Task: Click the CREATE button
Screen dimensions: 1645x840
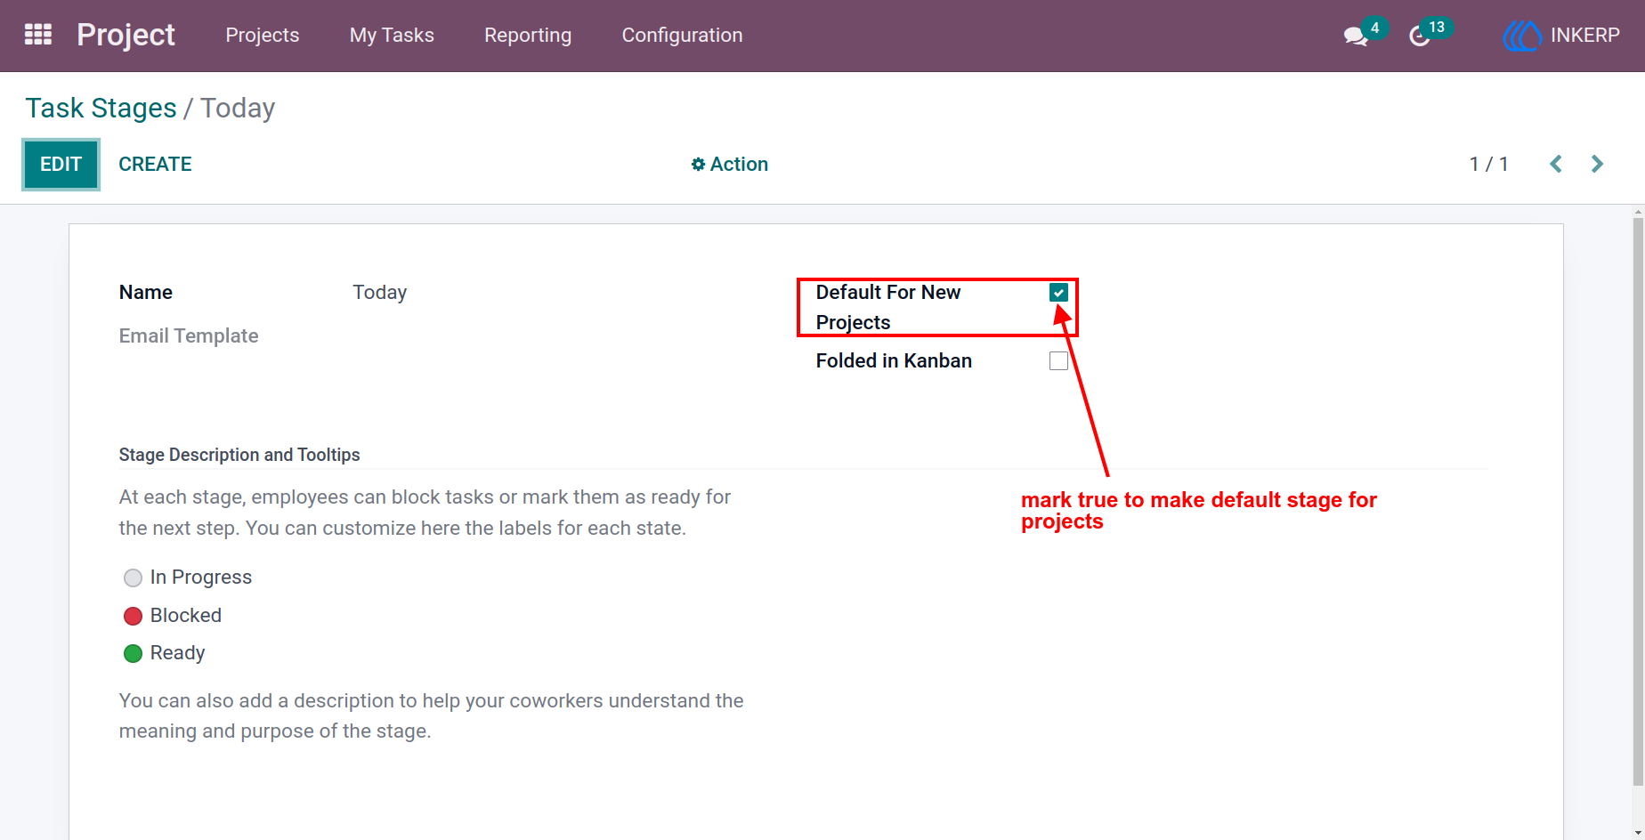Action: [155, 164]
